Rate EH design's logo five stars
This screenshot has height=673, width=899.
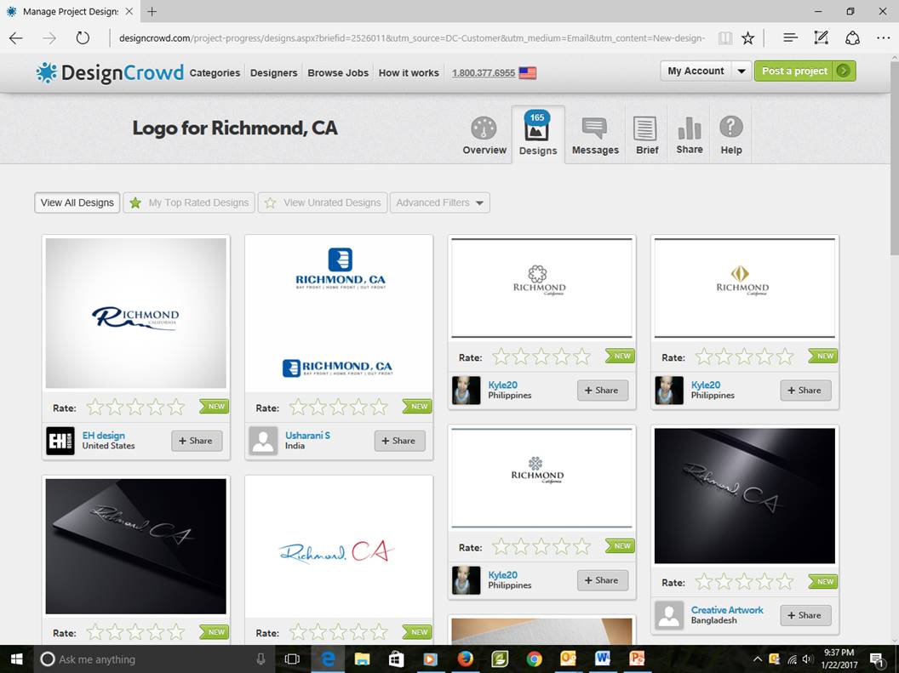pyautogui.click(x=176, y=408)
